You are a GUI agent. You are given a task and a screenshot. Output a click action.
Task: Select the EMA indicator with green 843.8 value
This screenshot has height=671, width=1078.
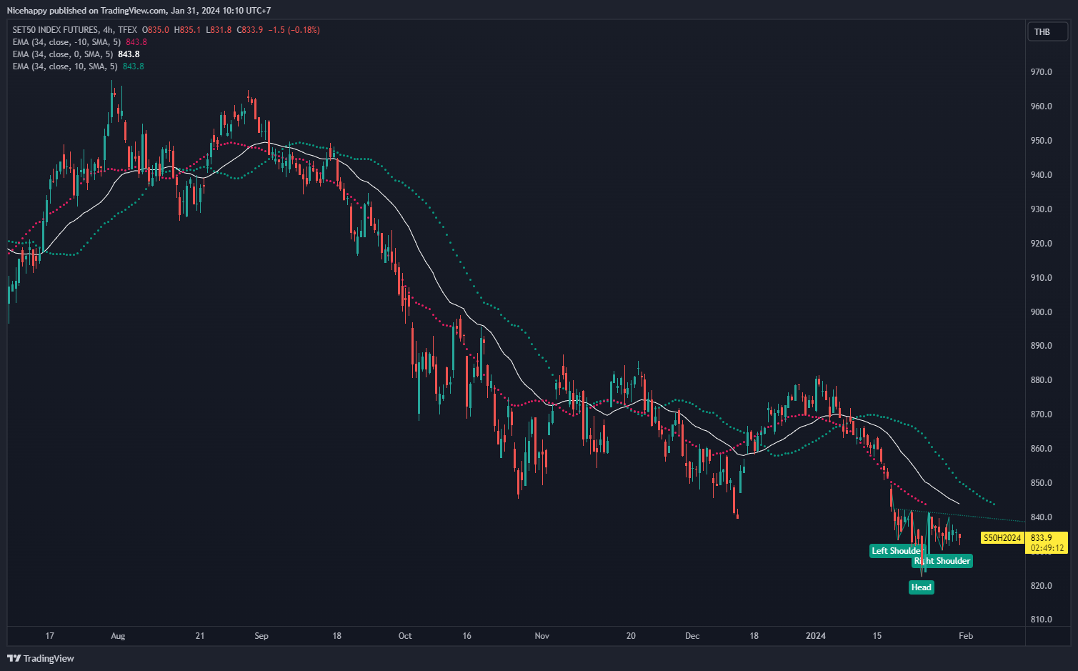click(x=78, y=66)
